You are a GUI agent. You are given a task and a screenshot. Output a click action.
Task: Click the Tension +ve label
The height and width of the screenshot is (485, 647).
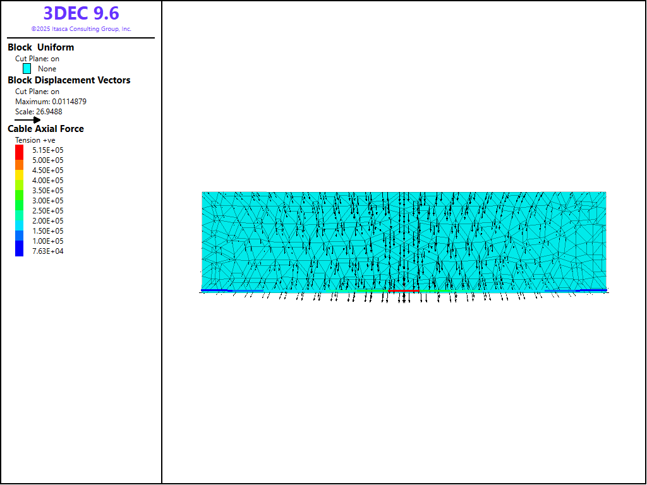tap(35, 140)
